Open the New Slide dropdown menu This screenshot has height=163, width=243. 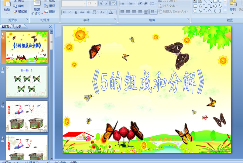click(37, 14)
